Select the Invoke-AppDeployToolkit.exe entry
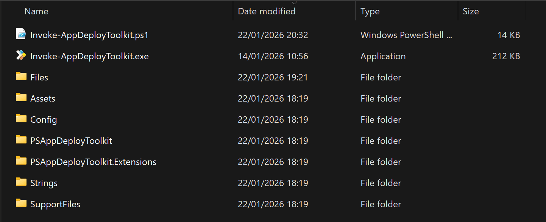The width and height of the screenshot is (546, 222). click(x=89, y=56)
